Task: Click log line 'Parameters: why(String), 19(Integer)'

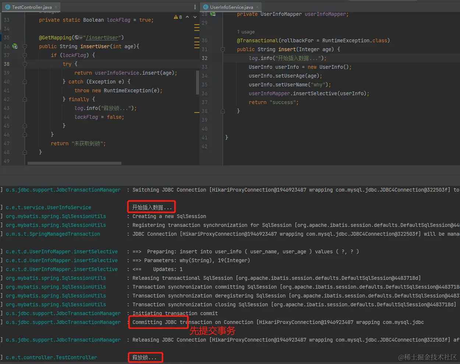Action: (x=197, y=260)
